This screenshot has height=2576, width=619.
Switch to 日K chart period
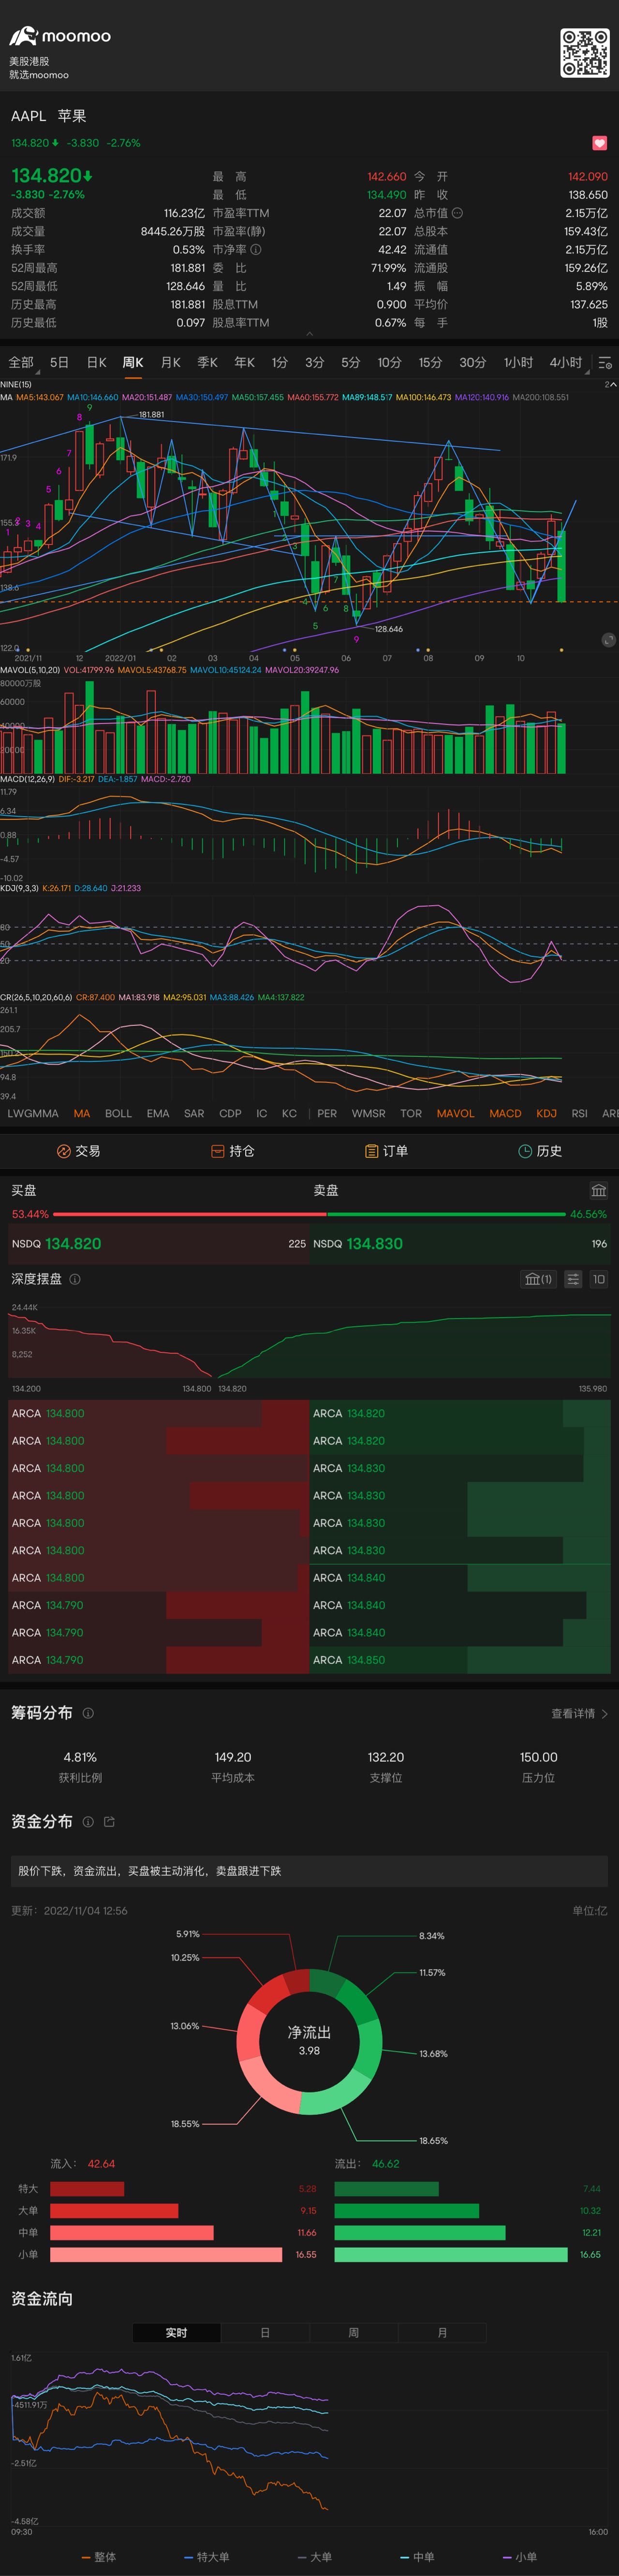click(x=97, y=362)
